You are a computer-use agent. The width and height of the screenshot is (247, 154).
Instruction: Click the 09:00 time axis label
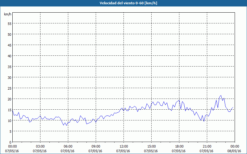click(x=96, y=147)
